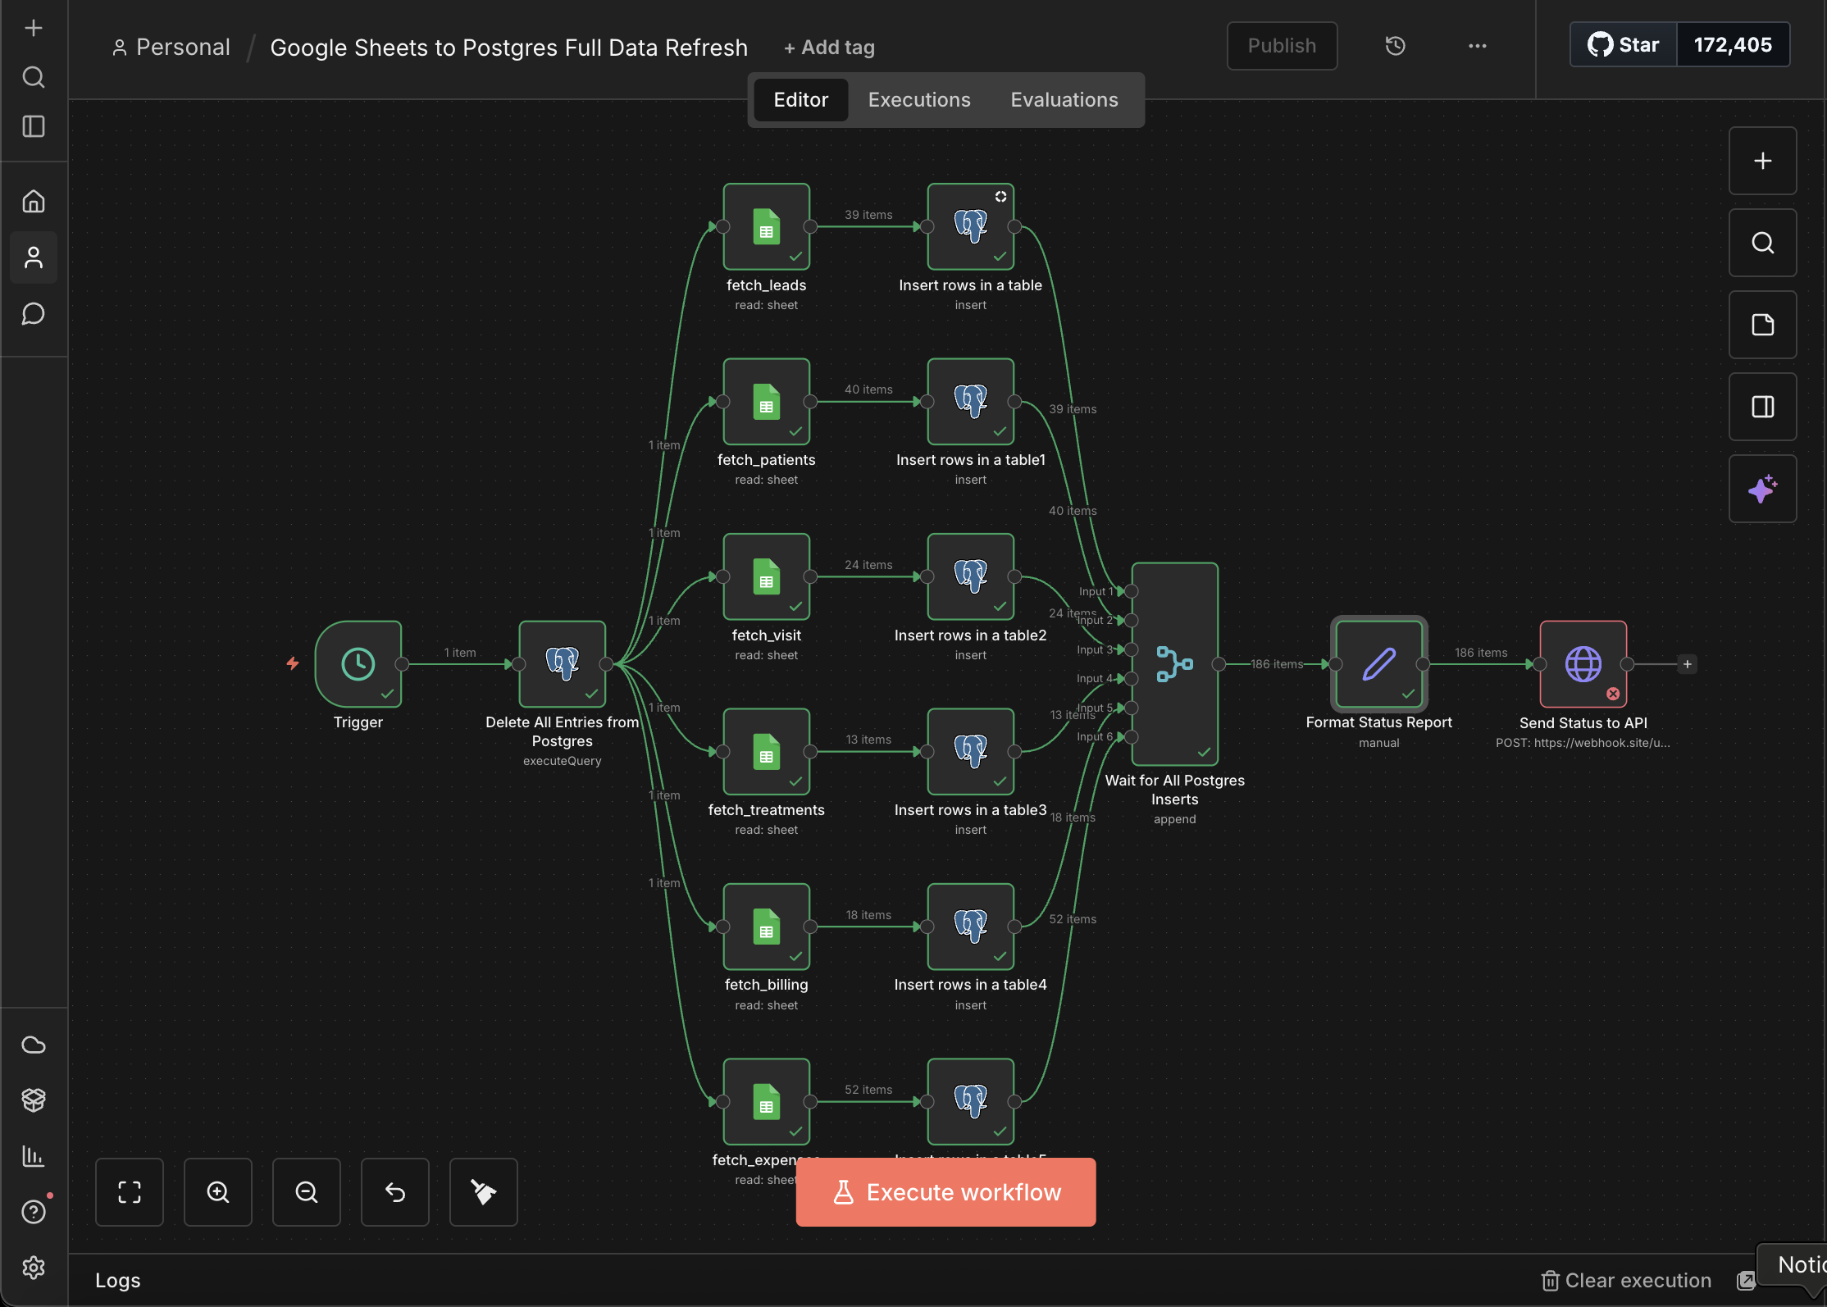The width and height of the screenshot is (1827, 1307).
Task: Zoom in on the canvas
Action: point(217,1191)
